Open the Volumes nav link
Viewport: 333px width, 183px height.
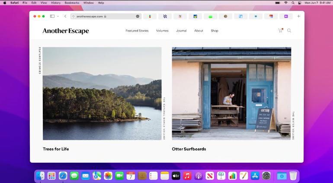[162, 31]
